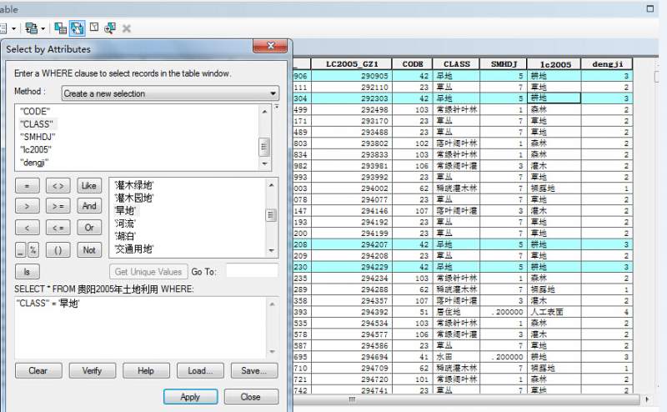The image size is (667, 412).
Task: Insert the equals operator
Action: (28, 186)
